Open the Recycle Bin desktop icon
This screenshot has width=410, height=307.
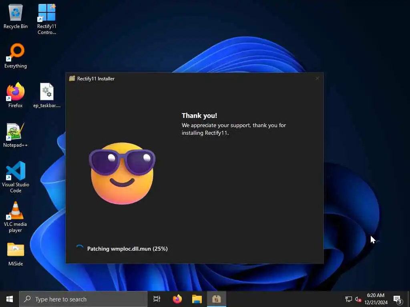coord(16,16)
